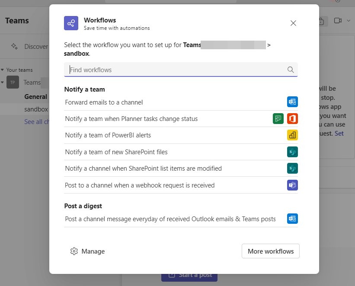The height and width of the screenshot is (286, 355).
Task: Open the General channel
Action: point(35,97)
